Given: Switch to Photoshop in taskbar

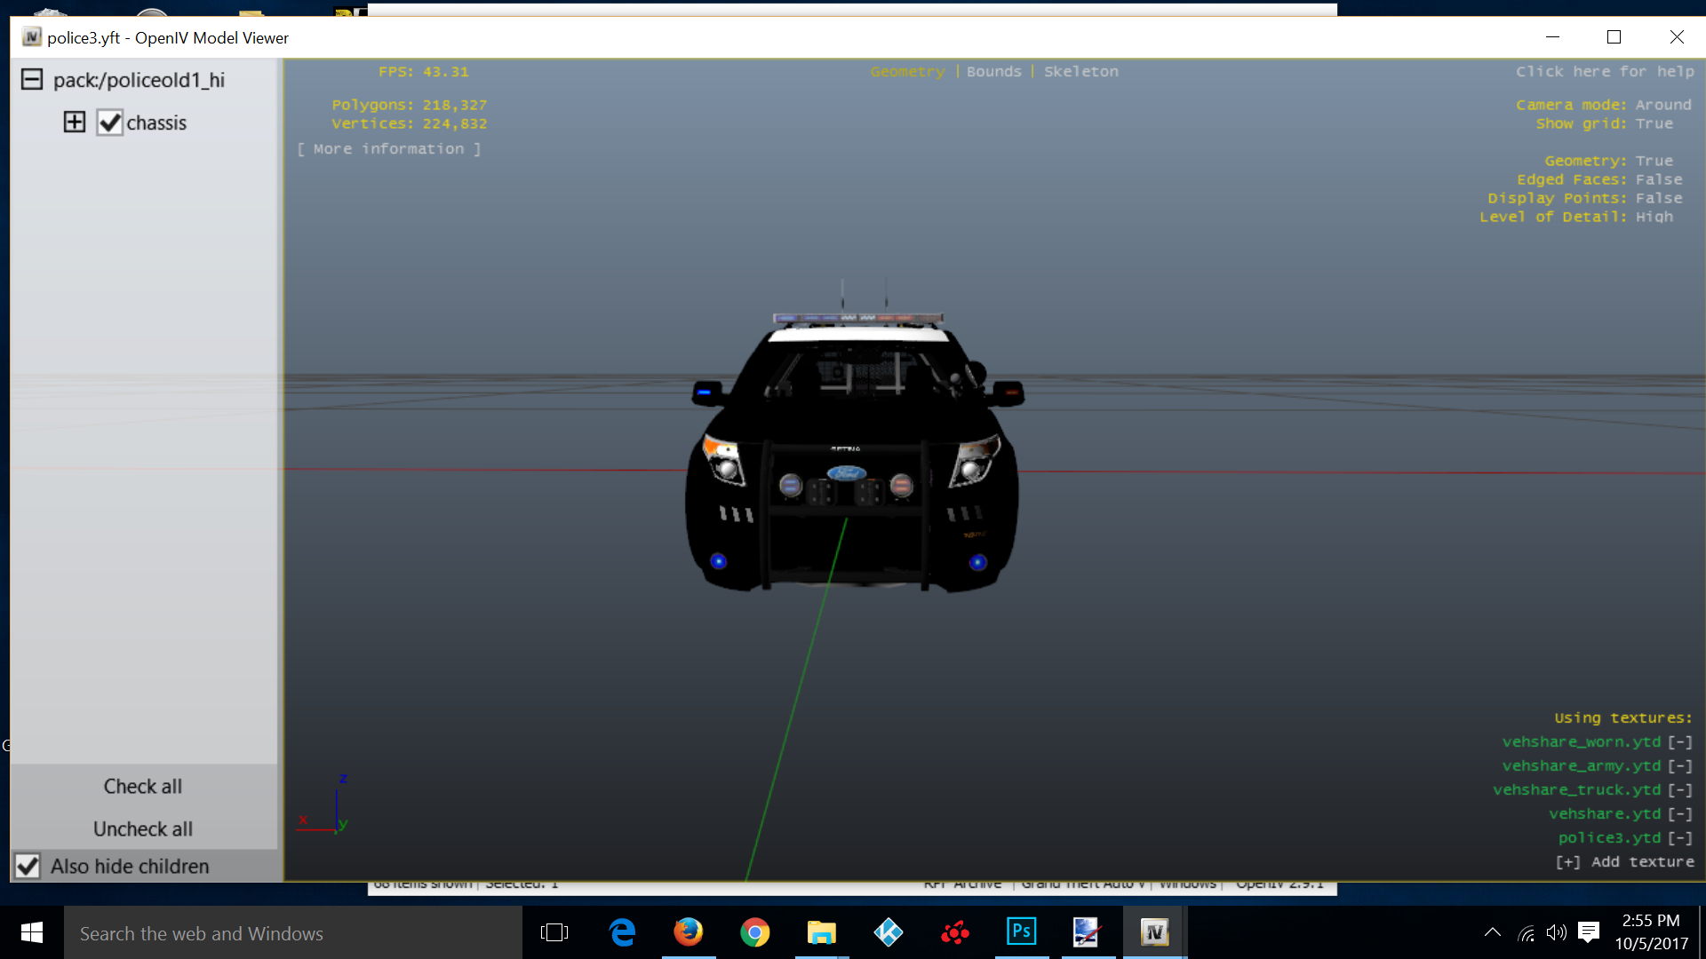Looking at the screenshot, I should pyautogui.click(x=1021, y=932).
